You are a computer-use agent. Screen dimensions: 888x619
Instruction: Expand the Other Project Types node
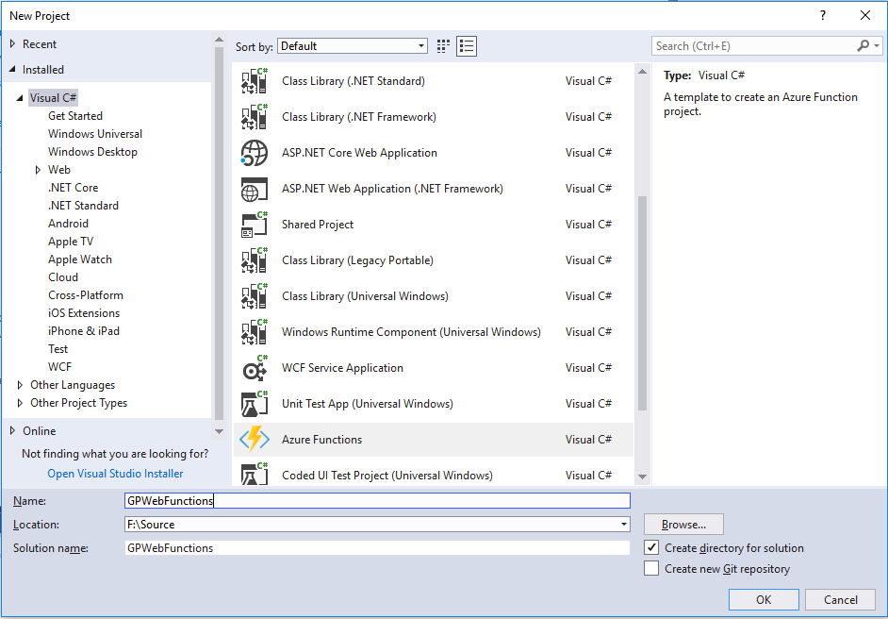point(20,403)
